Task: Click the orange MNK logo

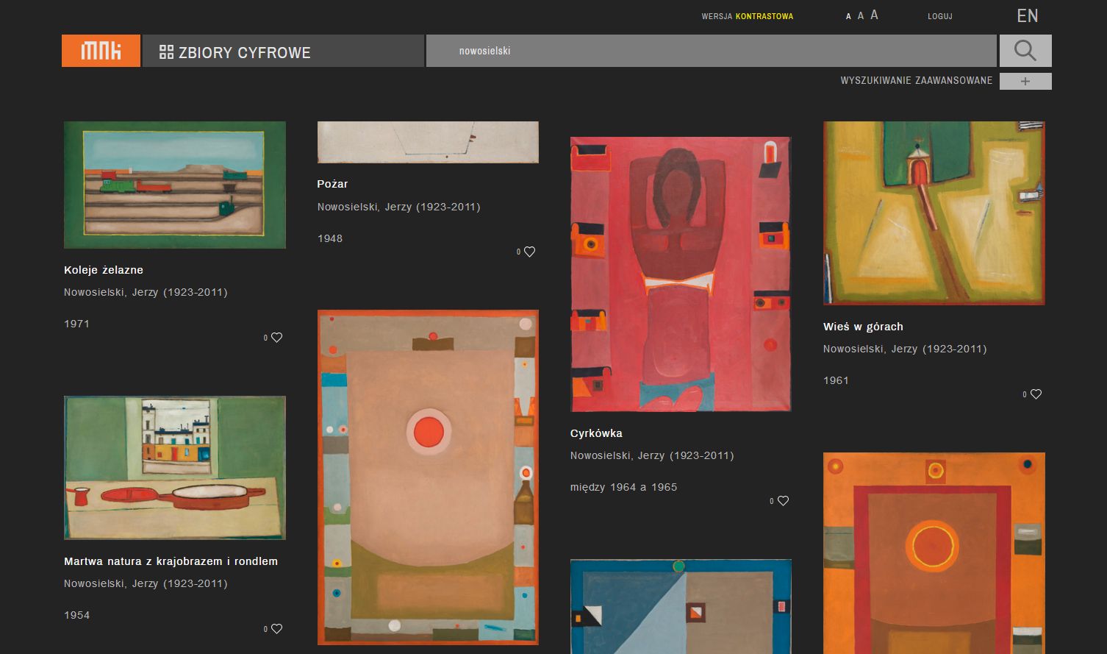Action: 101,51
